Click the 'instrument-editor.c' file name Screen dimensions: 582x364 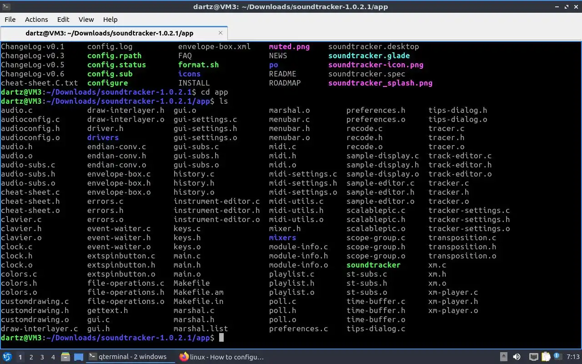[x=217, y=201]
